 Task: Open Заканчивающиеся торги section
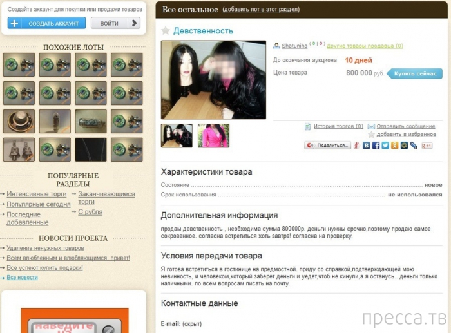[x=106, y=197]
